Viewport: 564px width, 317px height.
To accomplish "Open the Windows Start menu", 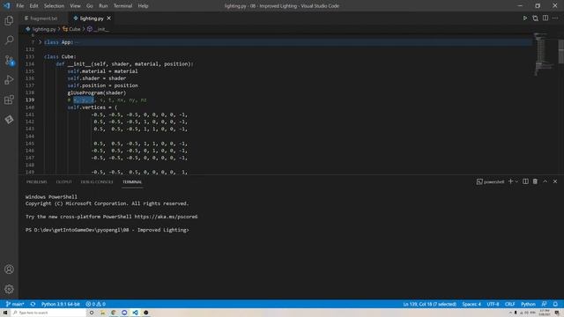I will pos(5,313).
